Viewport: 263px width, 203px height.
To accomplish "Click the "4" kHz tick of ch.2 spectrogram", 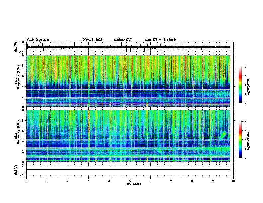I will tap(23, 141).
